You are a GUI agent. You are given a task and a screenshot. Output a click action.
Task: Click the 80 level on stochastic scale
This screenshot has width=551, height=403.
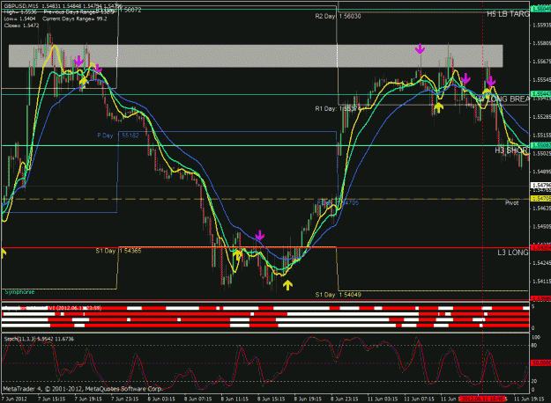[534, 345]
